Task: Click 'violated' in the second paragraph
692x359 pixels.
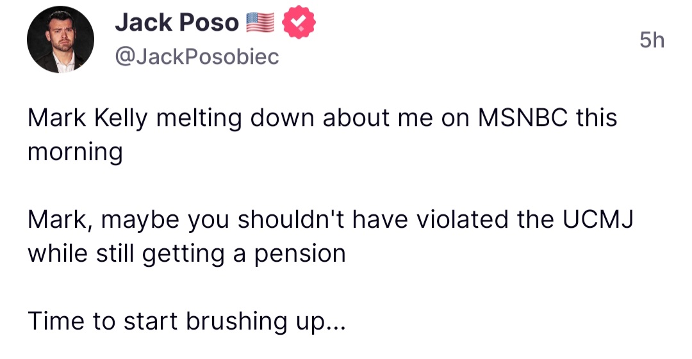Action: (x=464, y=219)
